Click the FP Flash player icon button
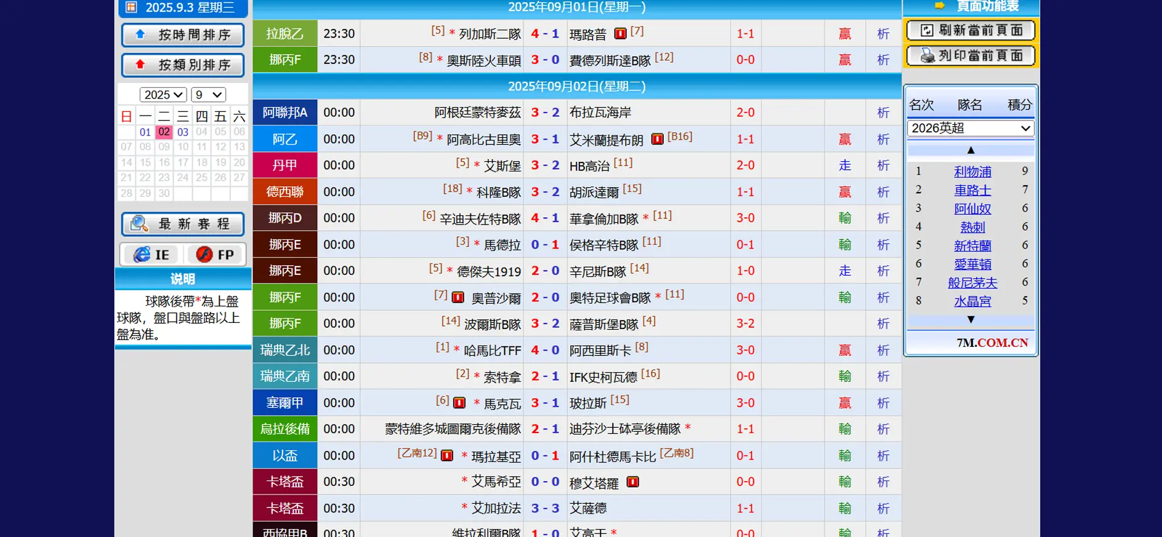The height and width of the screenshot is (537, 1162). click(215, 255)
